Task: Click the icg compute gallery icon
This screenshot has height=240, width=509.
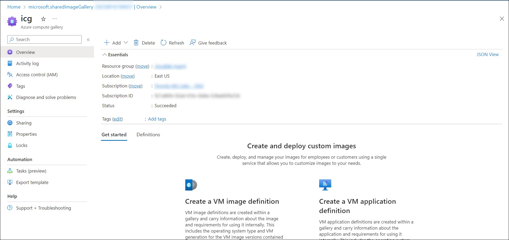Action: 12,21
